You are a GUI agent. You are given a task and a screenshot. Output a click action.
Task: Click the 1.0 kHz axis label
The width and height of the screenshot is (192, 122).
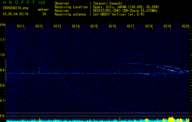(x=2, y=55)
